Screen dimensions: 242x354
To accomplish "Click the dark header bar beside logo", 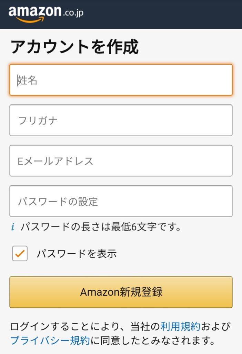I will coord(162,14).
